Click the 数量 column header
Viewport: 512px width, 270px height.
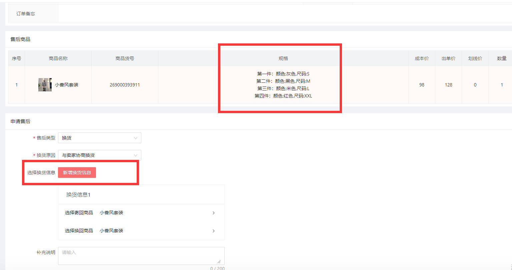pyautogui.click(x=502, y=58)
